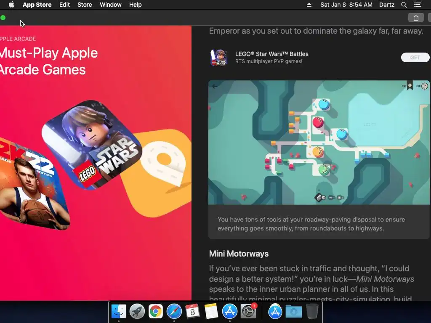This screenshot has height=323, width=431.
Task: Open Calendar from the Dock
Action: (x=192, y=311)
